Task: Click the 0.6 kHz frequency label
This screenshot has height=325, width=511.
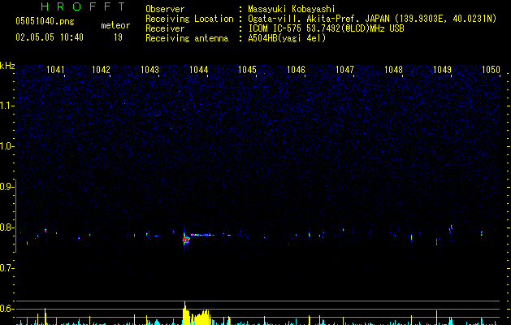Action: (x=6, y=309)
